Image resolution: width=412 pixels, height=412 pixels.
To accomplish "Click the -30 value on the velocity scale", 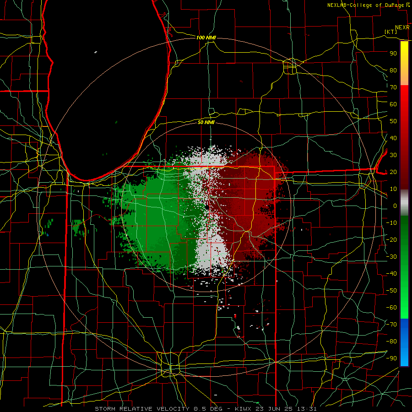I will point(391,257).
